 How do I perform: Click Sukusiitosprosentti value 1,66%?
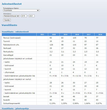tap(87, 103)
